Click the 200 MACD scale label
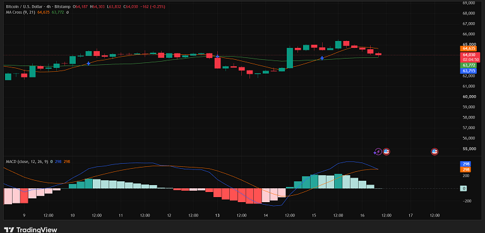This screenshot has height=233, width=485. pyautogui.click(x=466, y=176)
